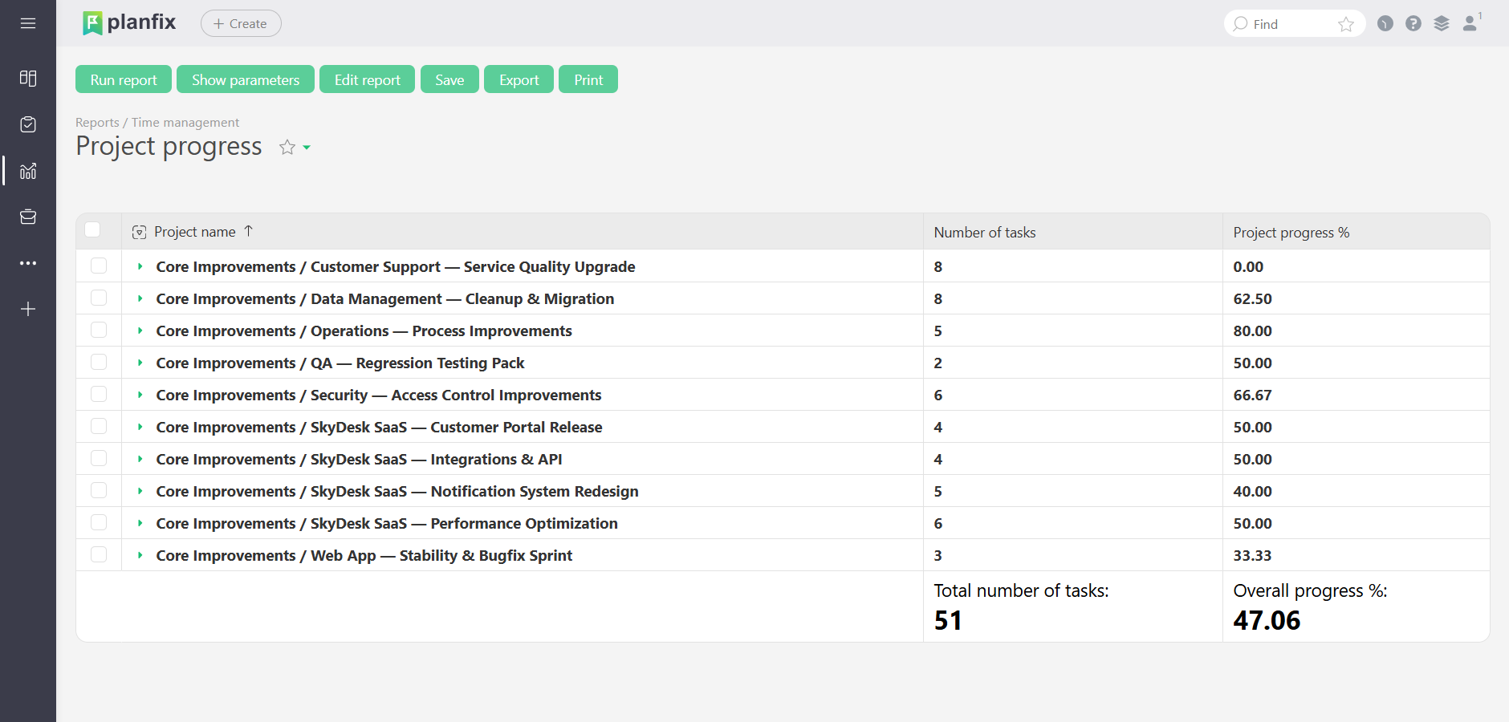Add a section with sidebar plus icon

pyautogui.click(x=28, y=309)
